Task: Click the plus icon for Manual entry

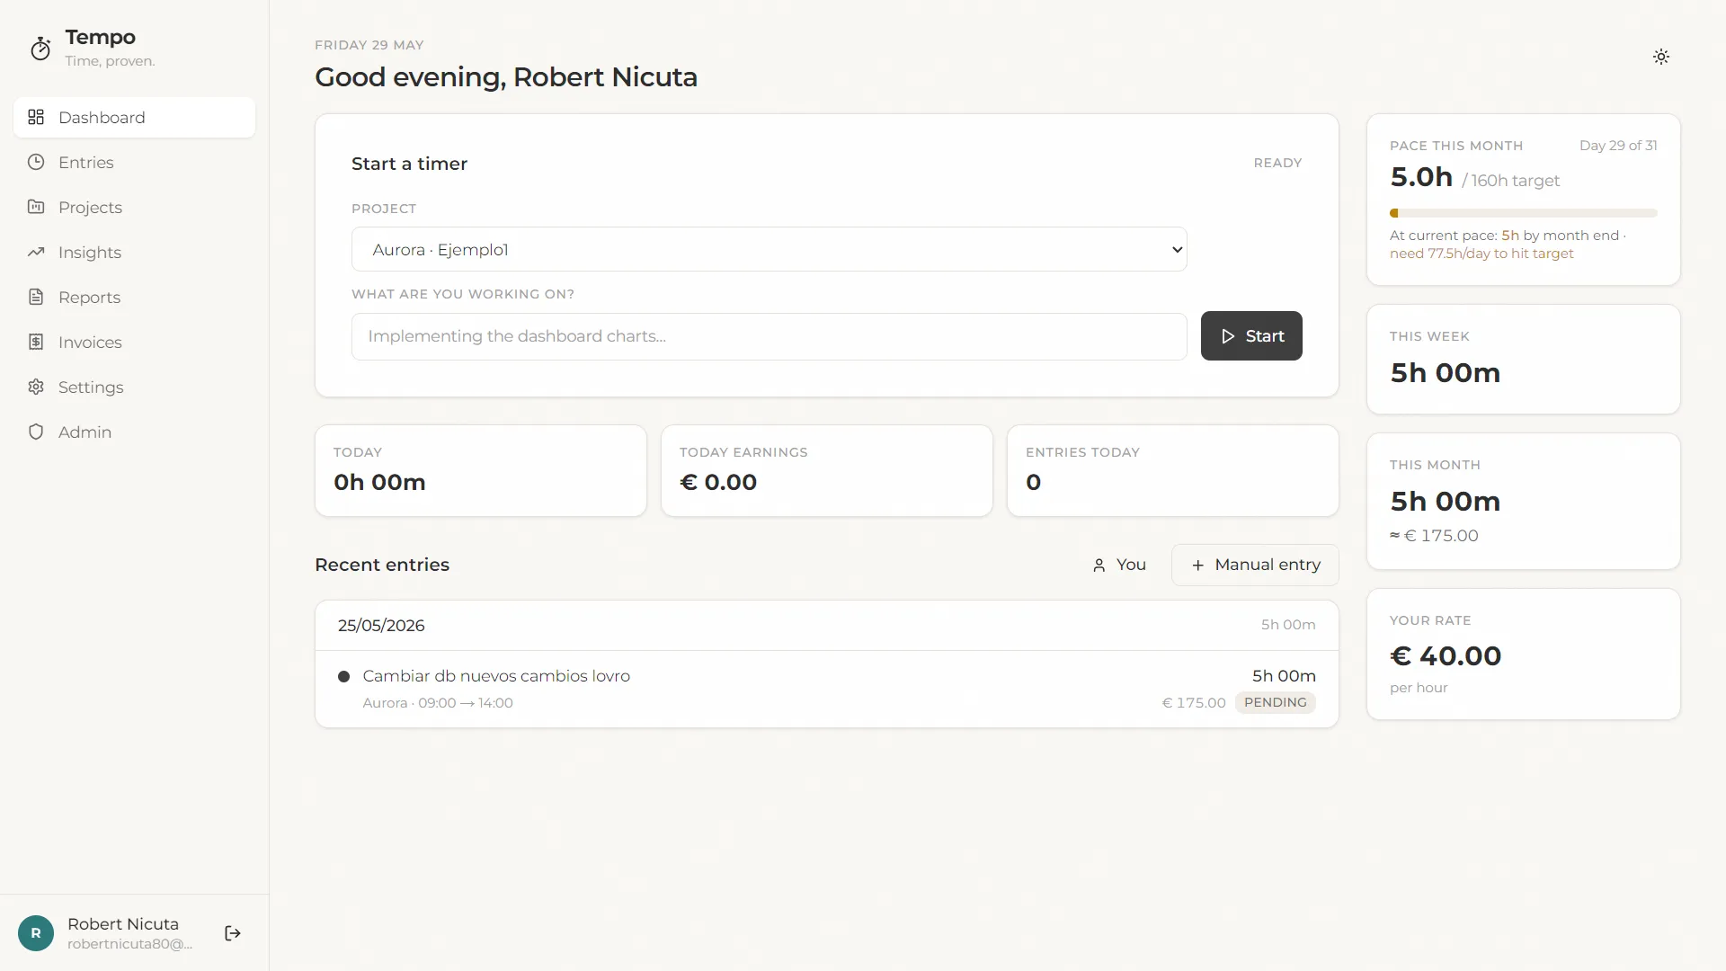Action: tap(1197, 566)
